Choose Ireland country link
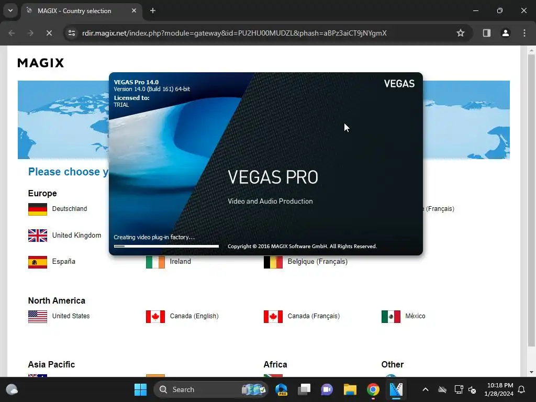The image size is (536, 402). click(180, 262)
